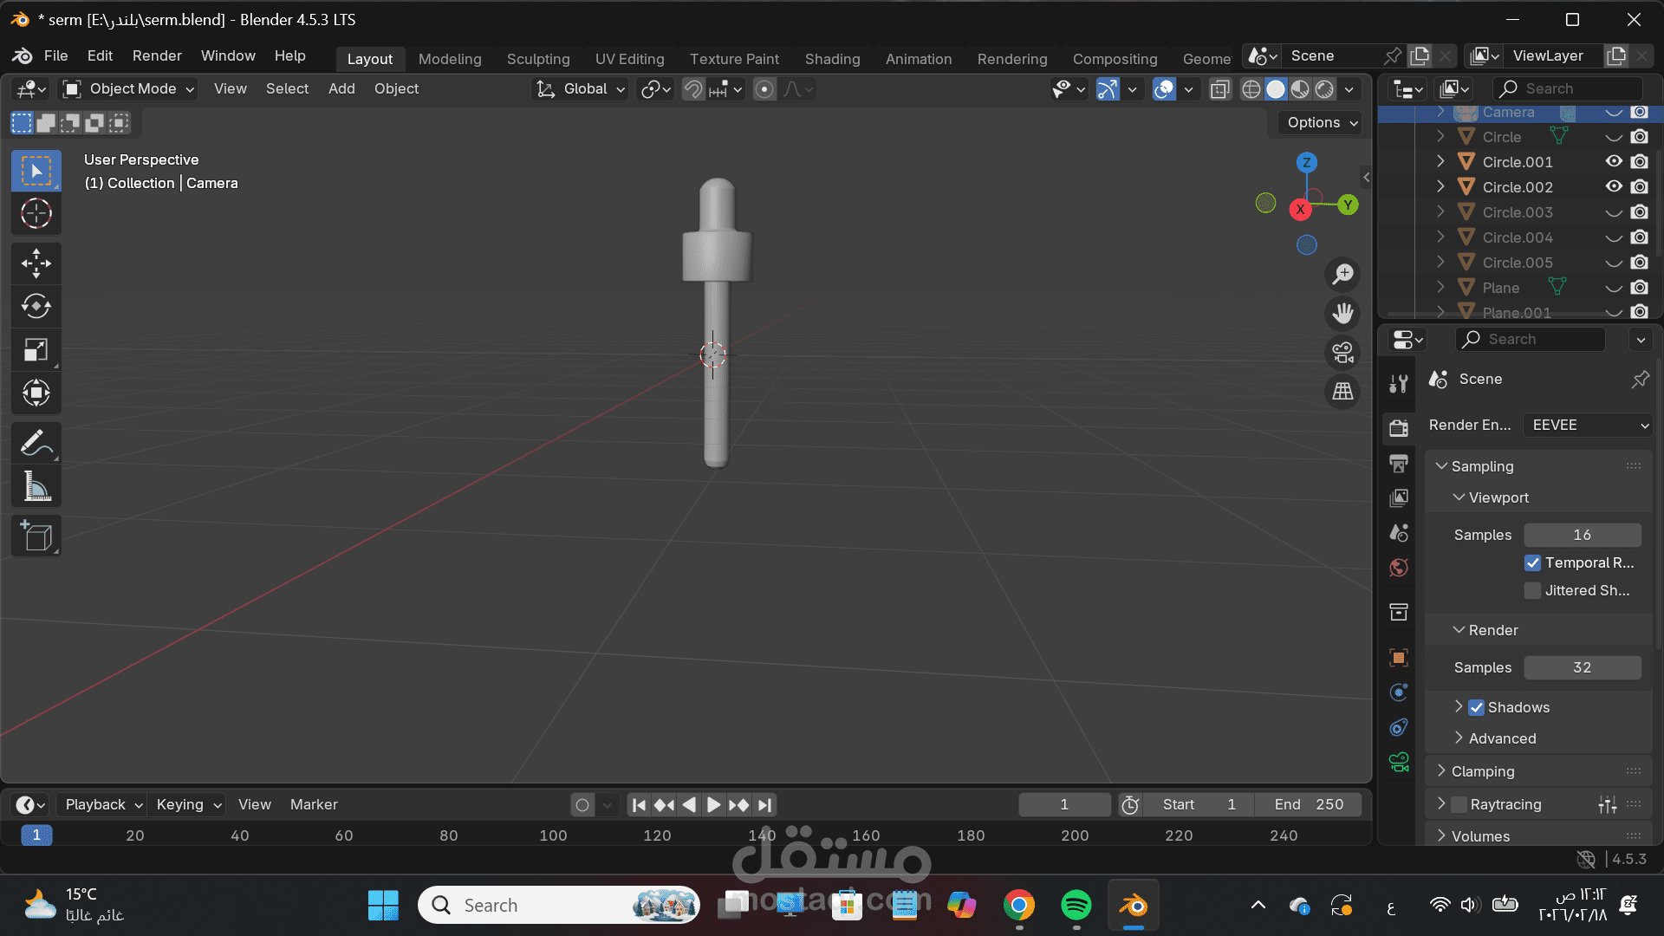This screenshot has height=936, width=1664.
Task: Pick the Add Cube tool
Action: point(36,536)
